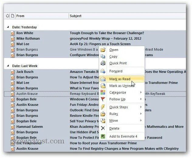Click the Rules folder icon

coord(103,114)
